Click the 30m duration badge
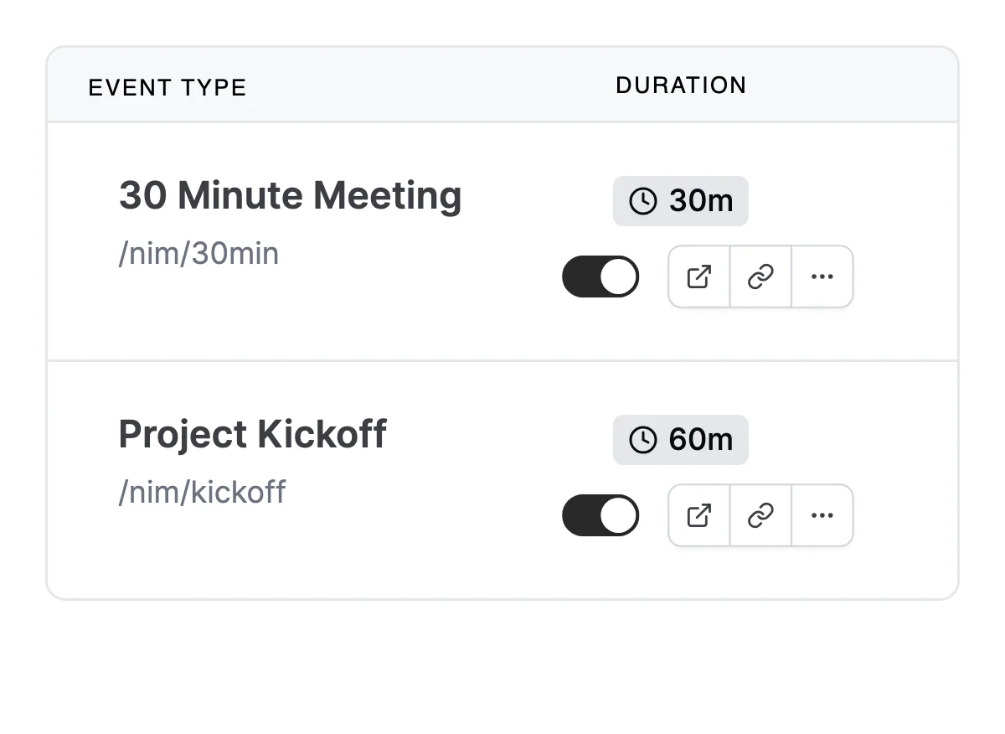1005x734 pixels. tap(680, 201)
